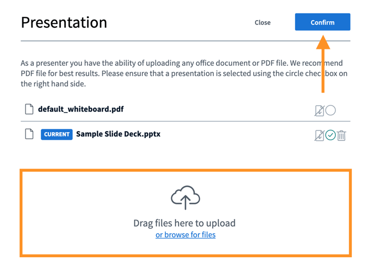The height and width of the screenshot is (280, 374).
Task: Open the 'or browse for files' link
Action: coord(185,235)
